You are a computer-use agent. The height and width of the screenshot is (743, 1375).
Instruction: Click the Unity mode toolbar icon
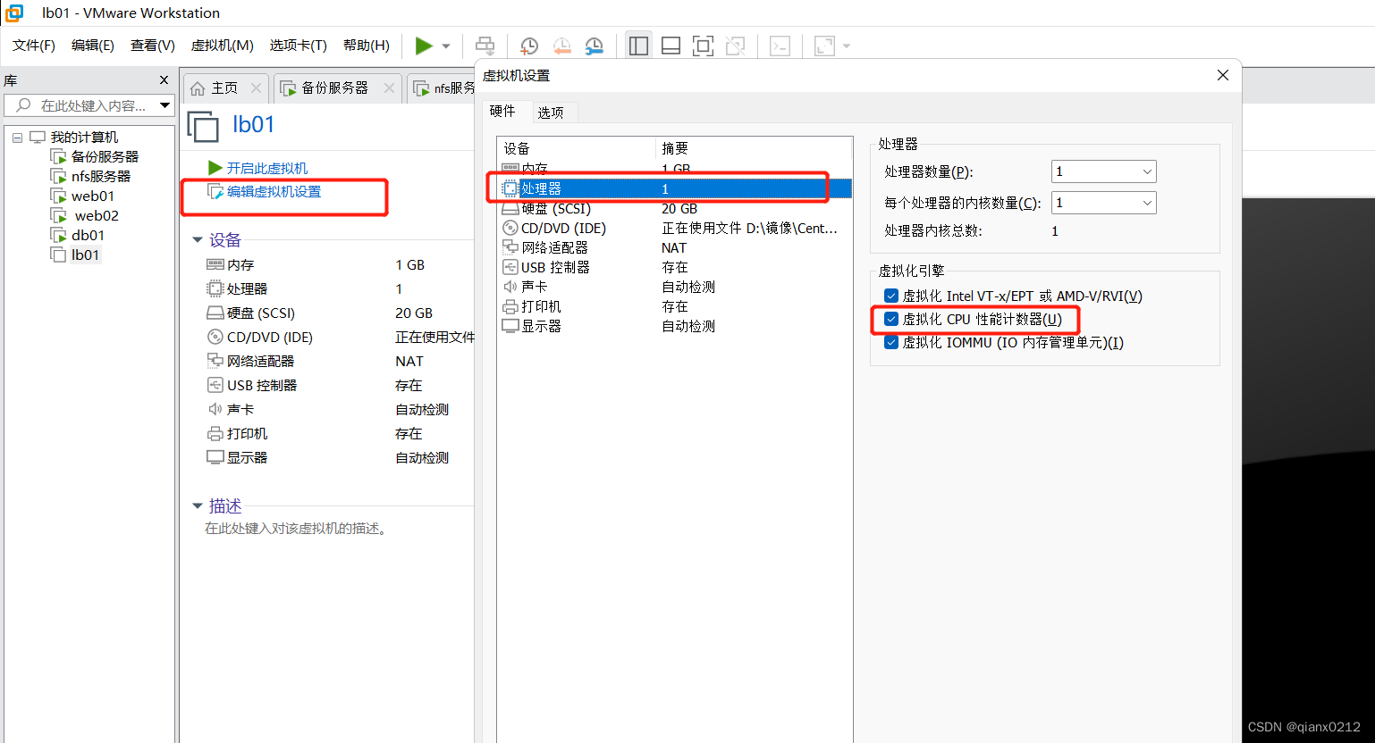click(736, 46)
